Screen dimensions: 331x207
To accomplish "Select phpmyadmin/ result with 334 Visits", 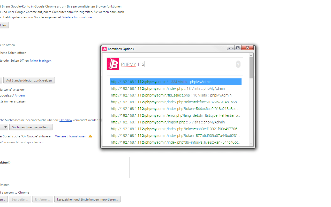I will pyautogui.click(x=176, y=82).
